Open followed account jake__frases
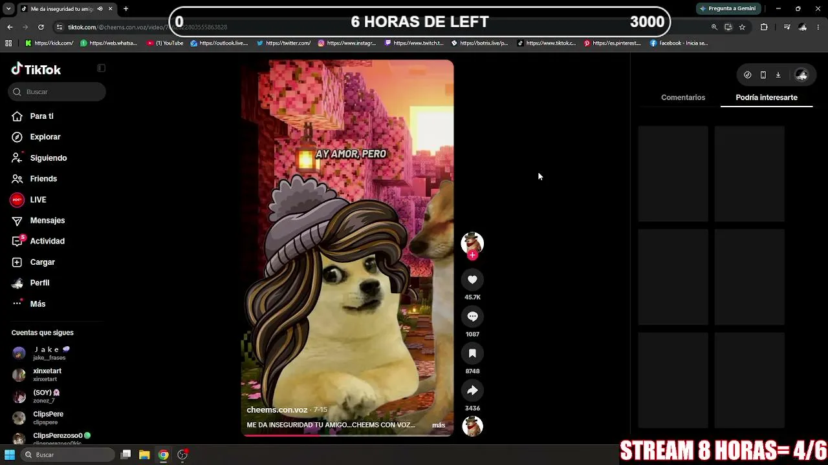This screenshot has width=828, height=465. coord(42,353)
